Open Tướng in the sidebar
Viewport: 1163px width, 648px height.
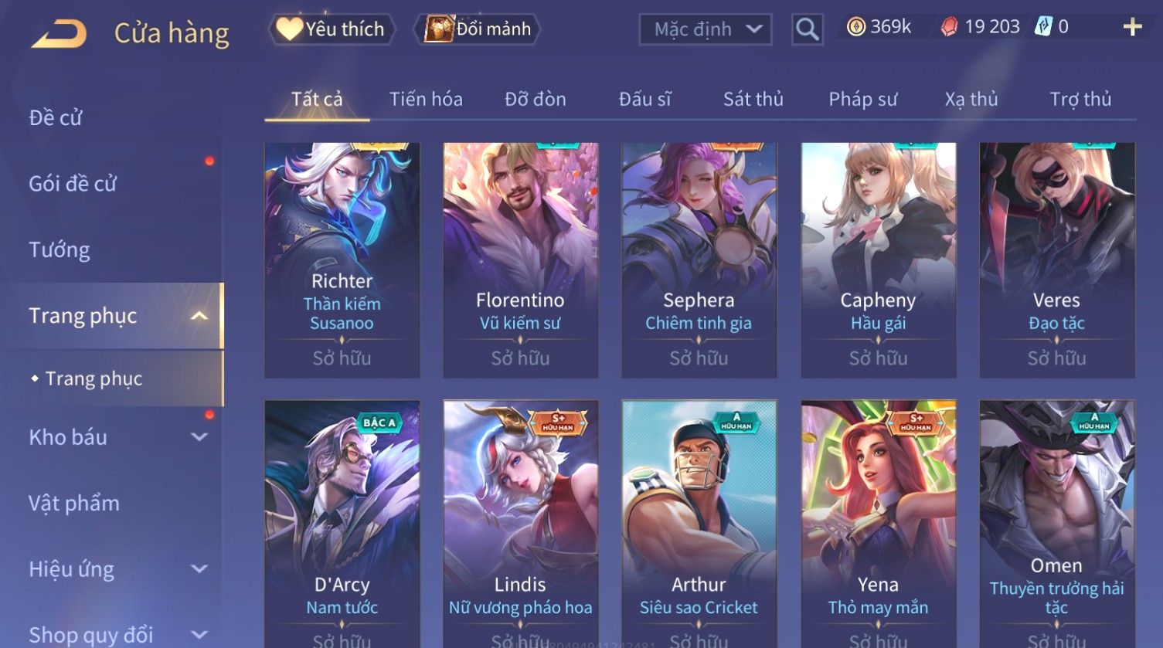coord(60,250)
